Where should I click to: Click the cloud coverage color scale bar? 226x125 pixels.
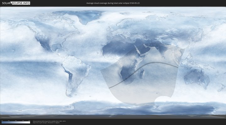coord(16,122)
